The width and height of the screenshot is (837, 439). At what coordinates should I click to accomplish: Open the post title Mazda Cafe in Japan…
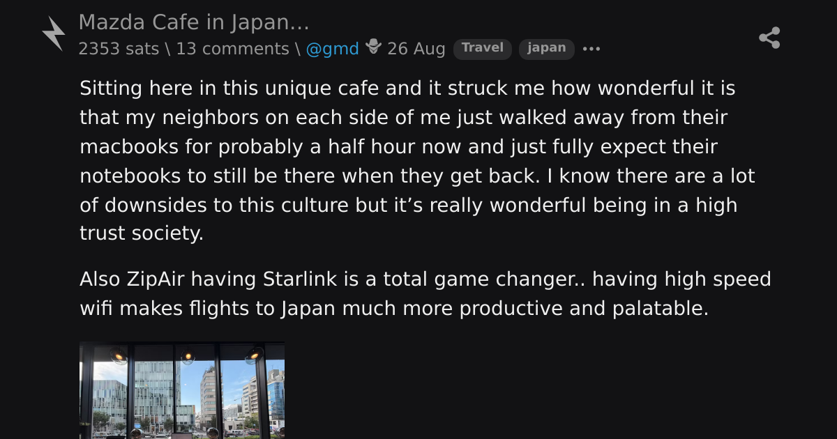pos(194,22)
